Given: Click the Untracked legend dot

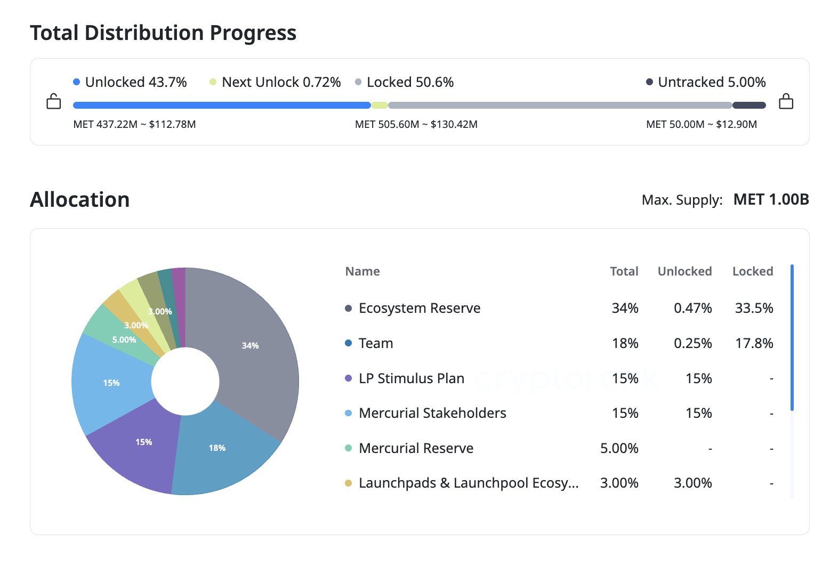Looking at the screenshot, I should pos(649,82).
